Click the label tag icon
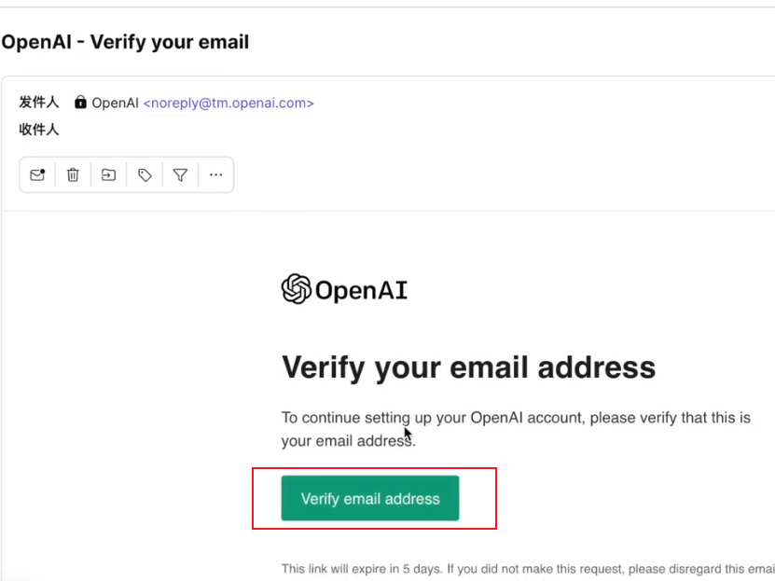This screenshot has height=581, width=775. click(145, 174)
